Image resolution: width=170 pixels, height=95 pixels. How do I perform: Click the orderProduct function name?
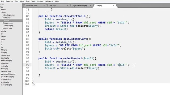73,58
